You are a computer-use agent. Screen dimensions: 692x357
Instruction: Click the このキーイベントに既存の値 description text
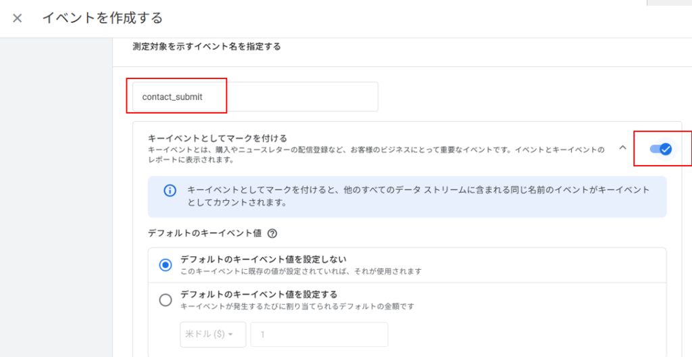point(301,271)
